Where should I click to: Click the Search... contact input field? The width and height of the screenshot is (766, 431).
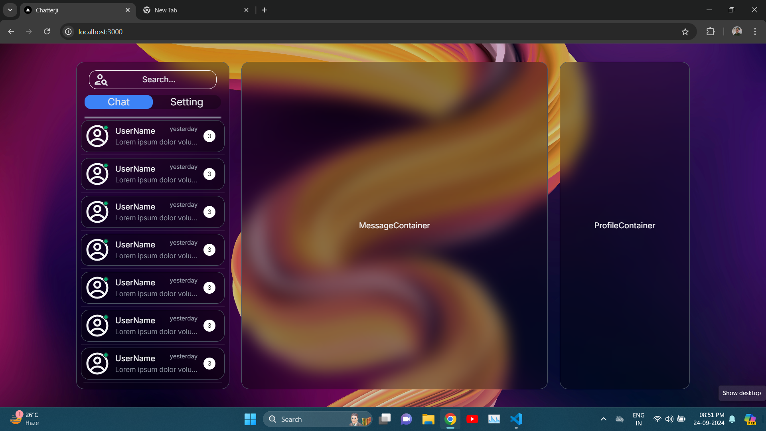click(159, 80)
